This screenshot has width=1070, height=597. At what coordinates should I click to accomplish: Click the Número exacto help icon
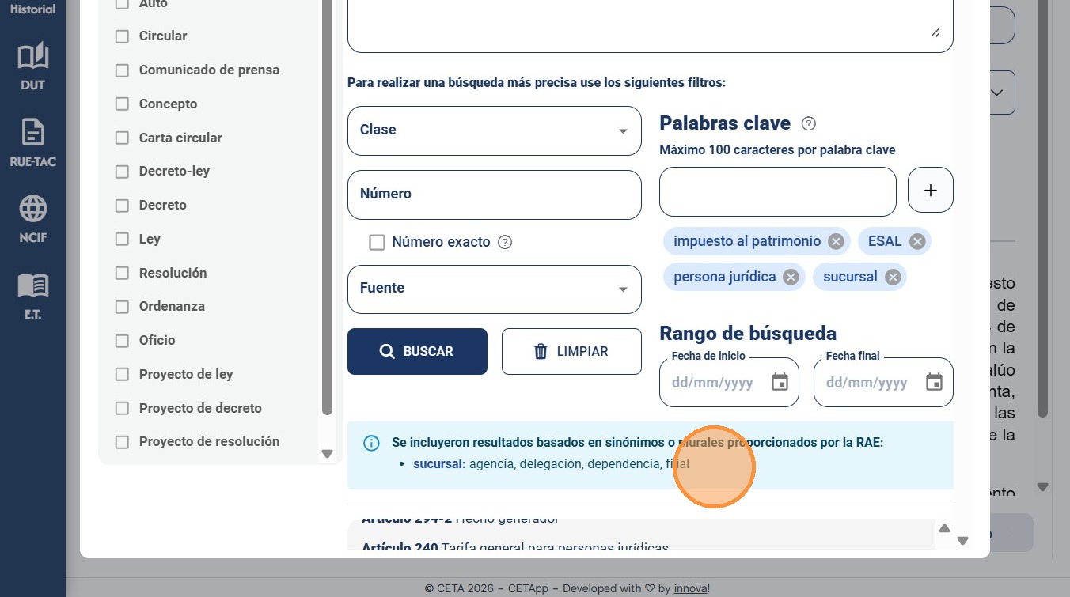(505, 242)
